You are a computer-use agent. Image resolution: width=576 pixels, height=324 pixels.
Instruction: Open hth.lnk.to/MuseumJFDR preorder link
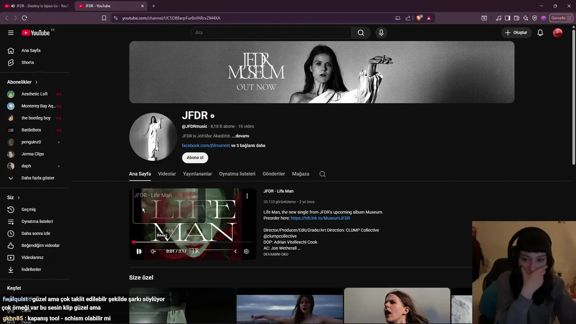320,218
